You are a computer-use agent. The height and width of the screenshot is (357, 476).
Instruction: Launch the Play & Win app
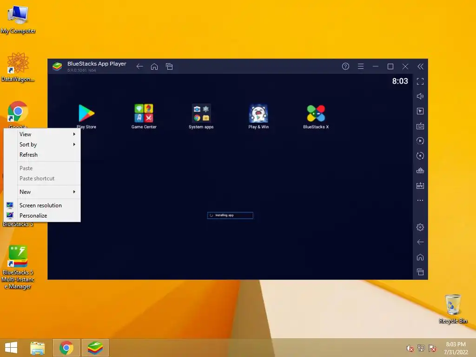tap(258, 116)
